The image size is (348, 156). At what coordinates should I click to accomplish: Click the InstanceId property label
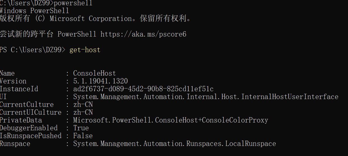(19, 89)
